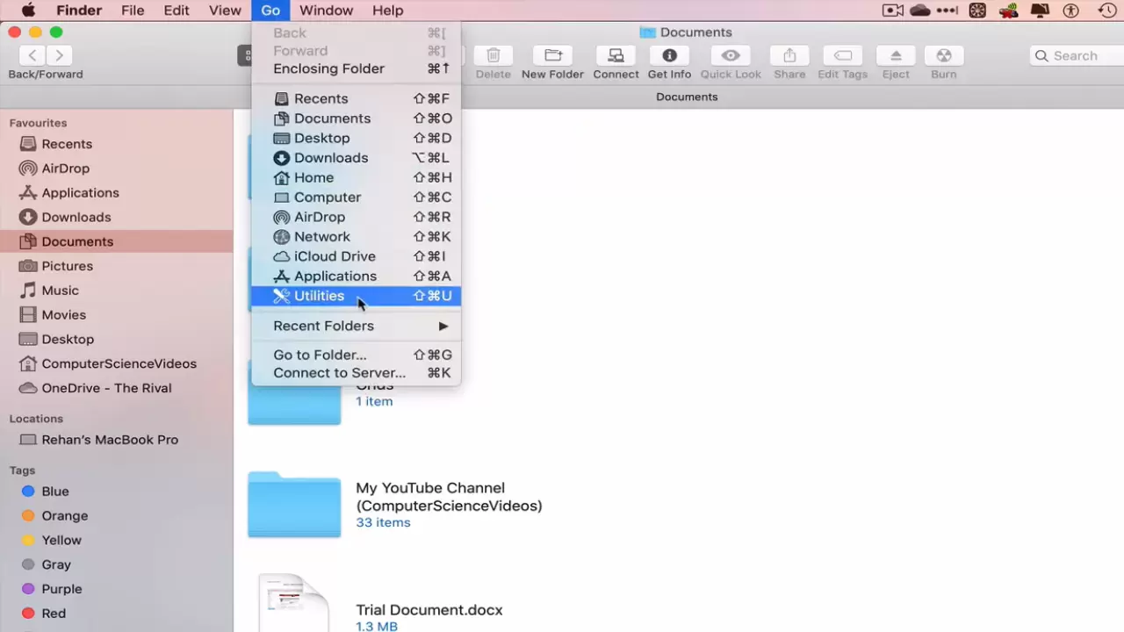Open Go to Folder... dialog
1124x632 pixels.
(x=356, y=355)
